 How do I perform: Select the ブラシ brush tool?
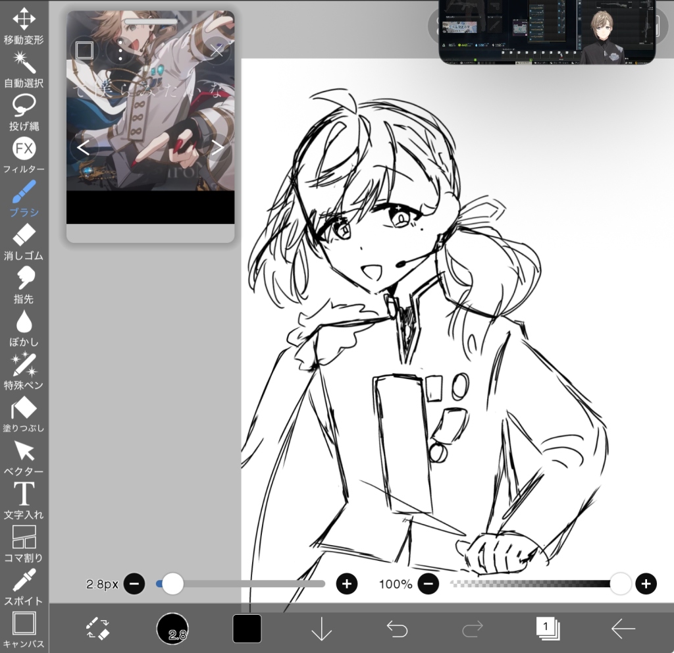point(24,199)
